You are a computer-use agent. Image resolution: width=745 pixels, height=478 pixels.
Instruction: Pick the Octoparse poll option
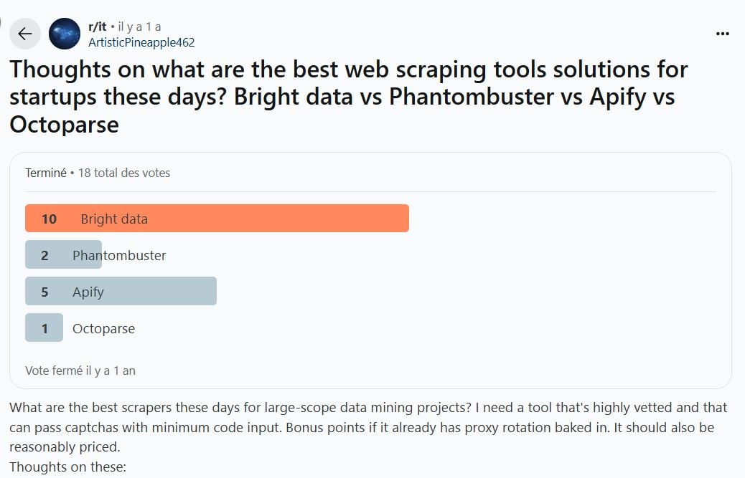(103, 328)
